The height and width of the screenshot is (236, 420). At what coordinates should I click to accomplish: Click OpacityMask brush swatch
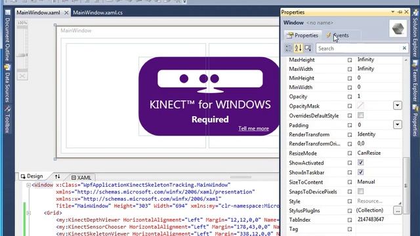(360, 106)
